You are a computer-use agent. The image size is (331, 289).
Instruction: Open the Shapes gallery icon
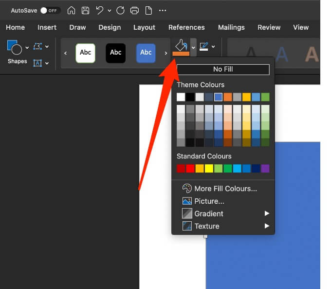(15, 47)
